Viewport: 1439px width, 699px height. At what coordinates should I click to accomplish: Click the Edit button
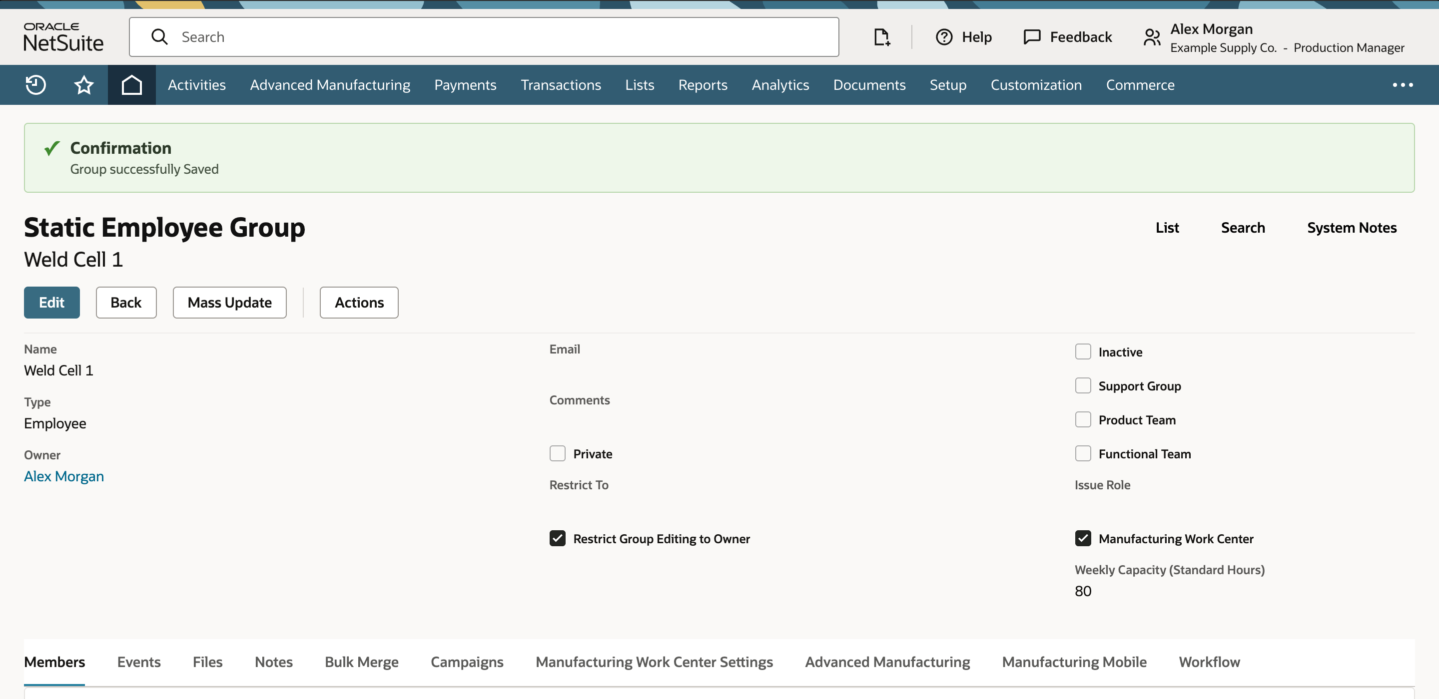(52, 303)
